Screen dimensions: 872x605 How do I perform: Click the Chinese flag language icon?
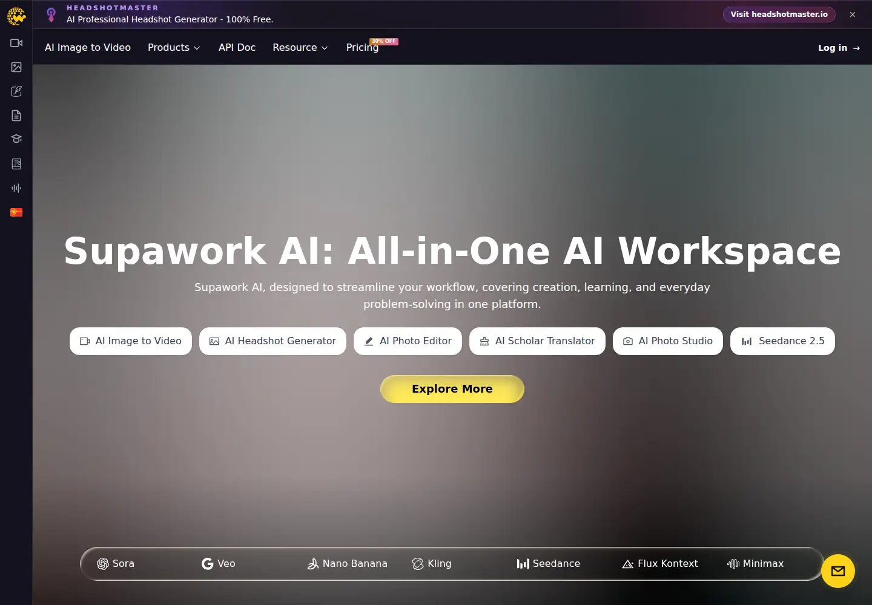pos(16,212)
